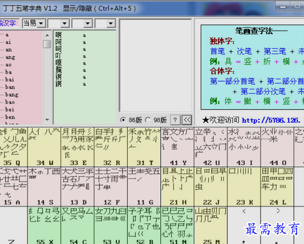Screen dimensions: 304x244
Task: Click the 32 R radical key
Action: click(111, 147)
